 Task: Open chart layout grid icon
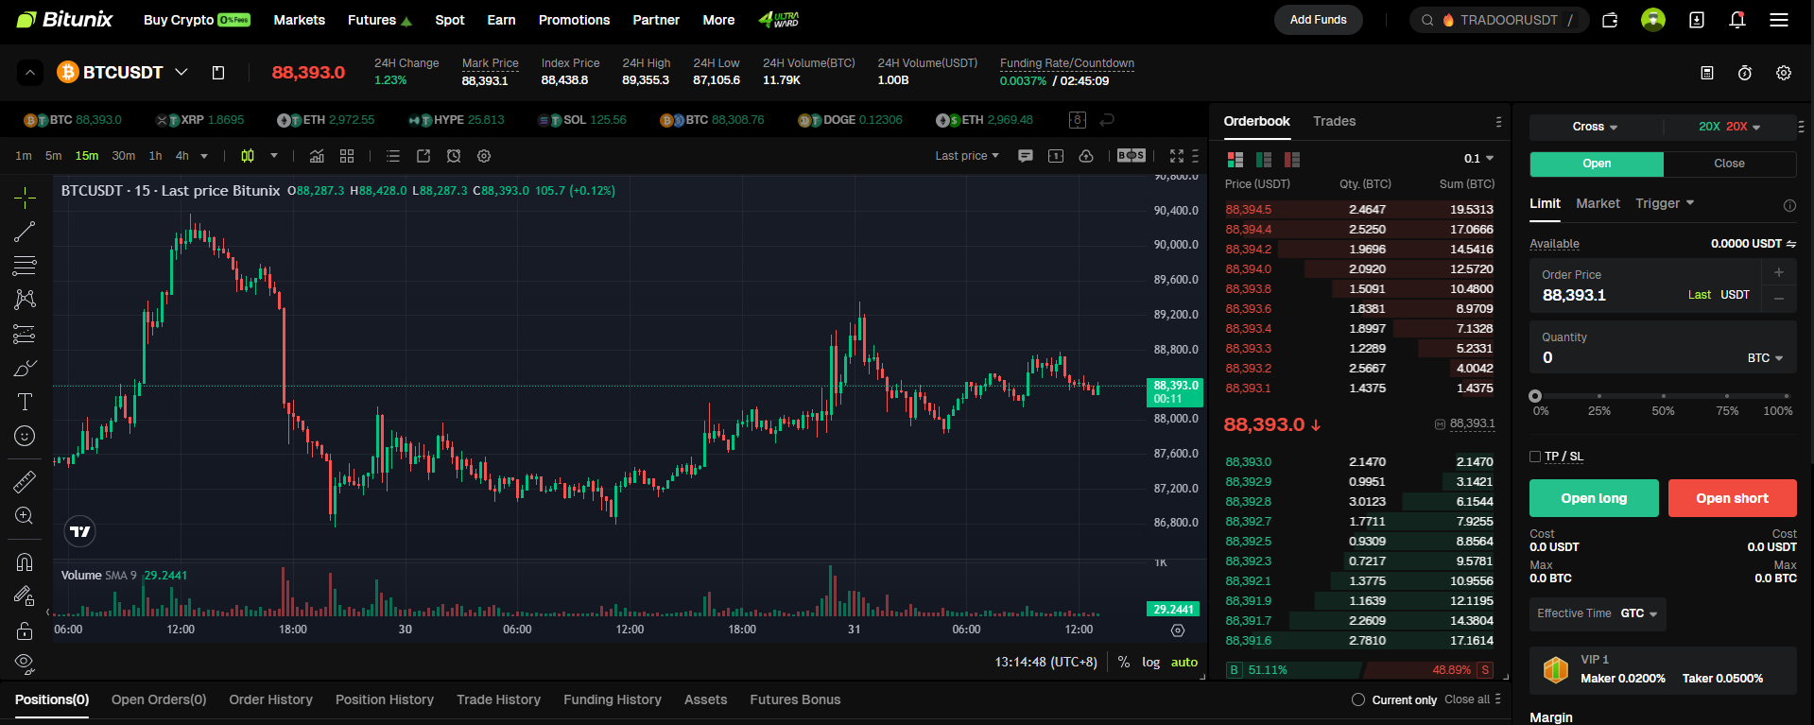click(347, 156)
